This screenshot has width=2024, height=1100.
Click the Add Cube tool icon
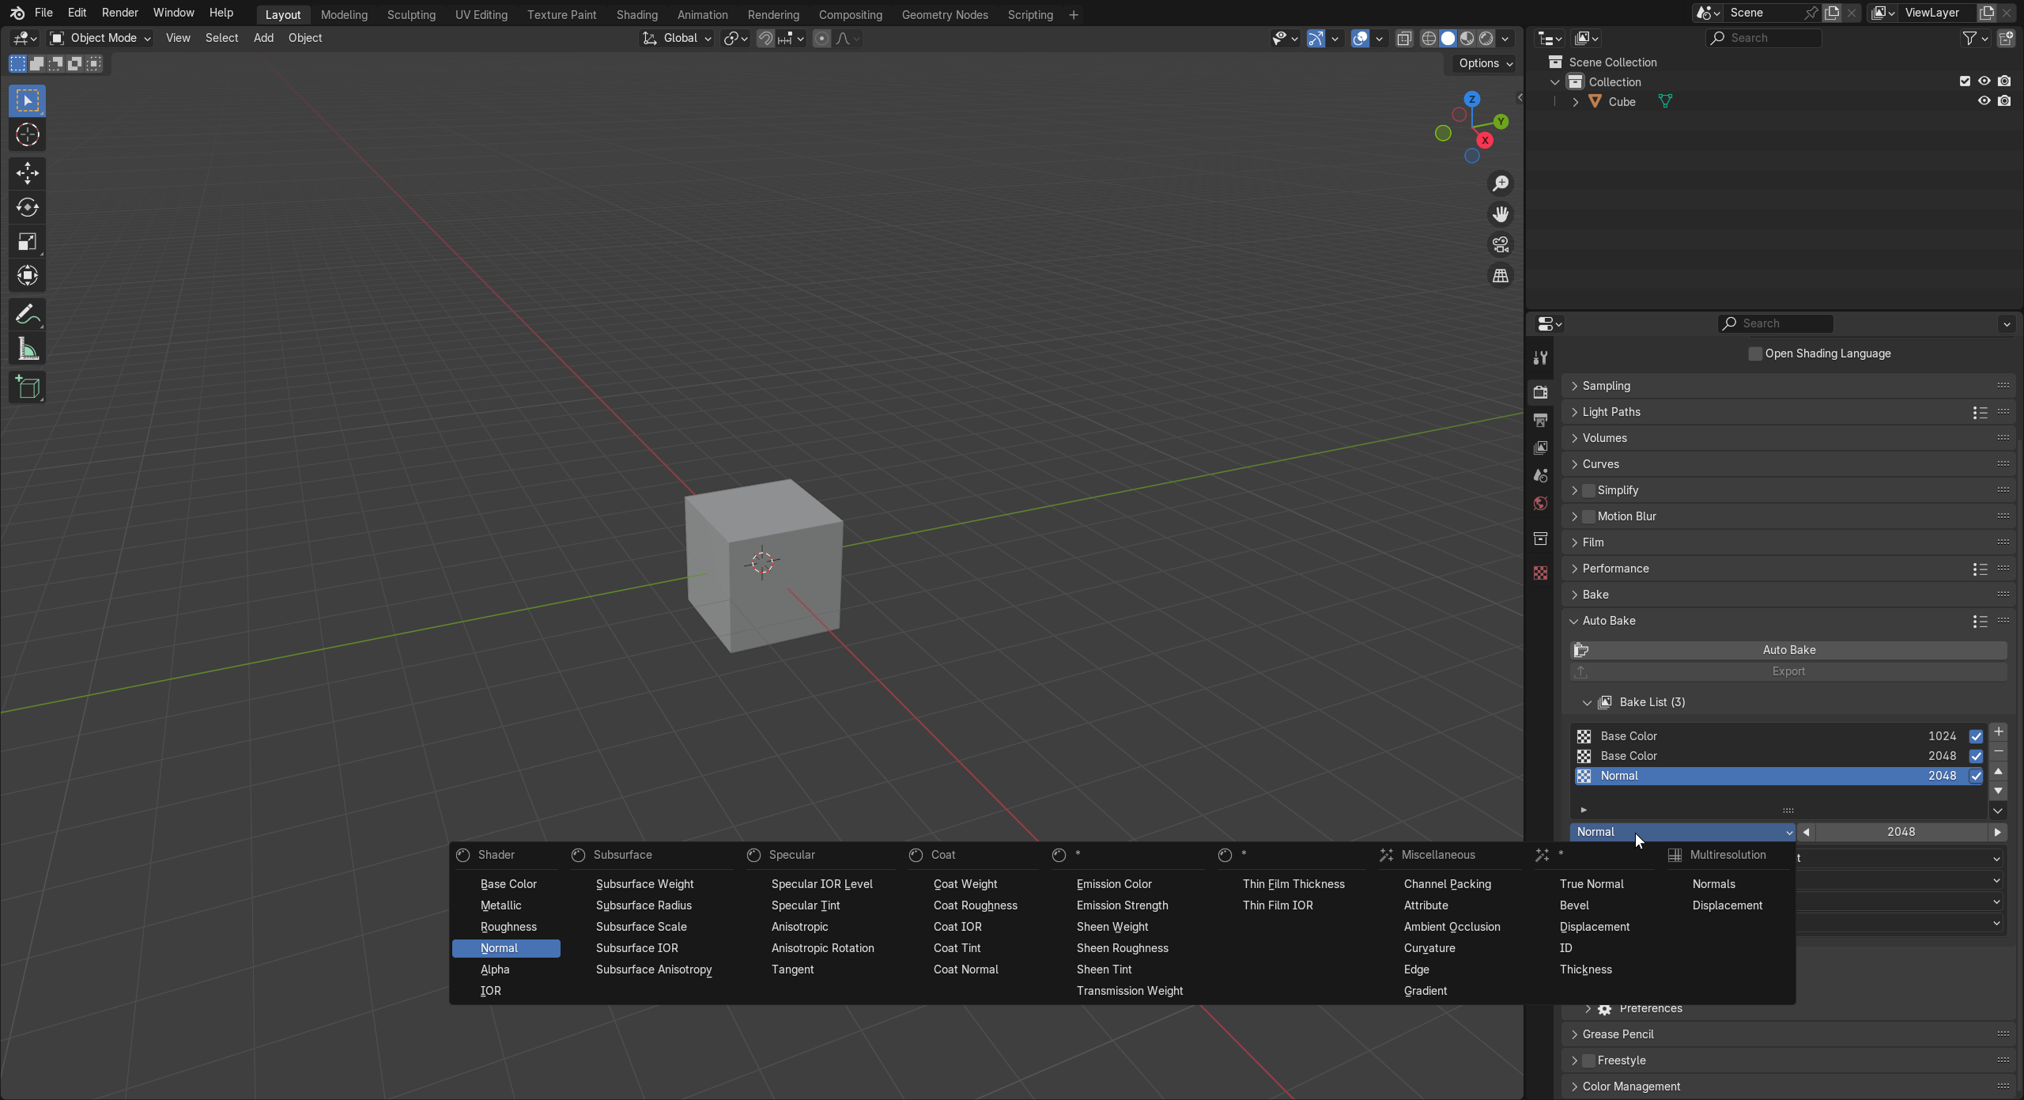[x=28, y=387]
